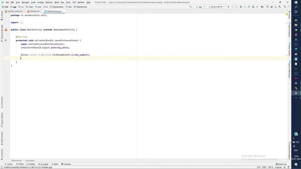The image size is (301, 169).
Task: Open the File menu
Action: pos(8,2)
